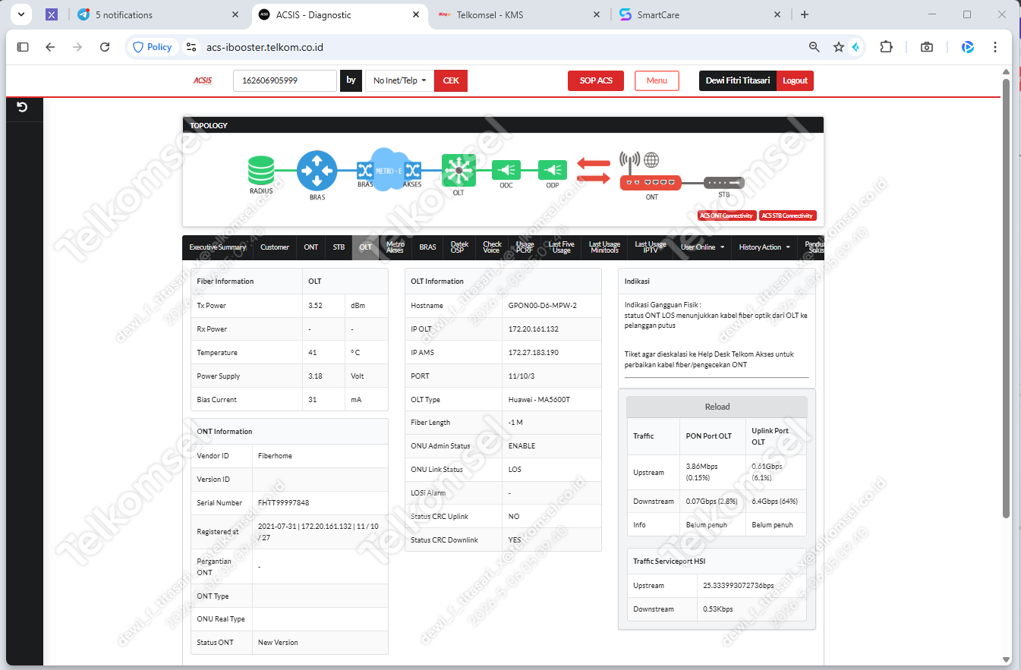
Task: Switch to the Customer tab
Action: coord(275,247)
